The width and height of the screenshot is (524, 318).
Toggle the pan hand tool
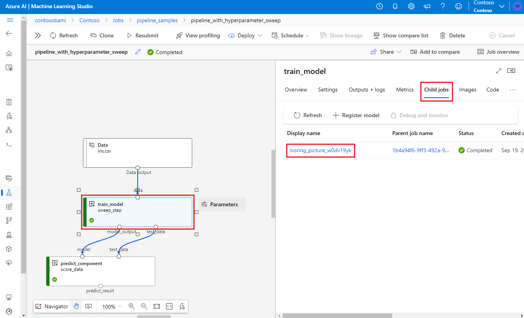(x=76, y=306)
